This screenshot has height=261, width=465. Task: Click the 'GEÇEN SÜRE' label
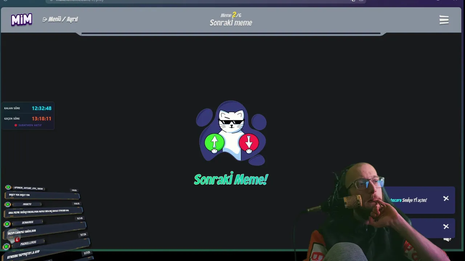point(12,119)
